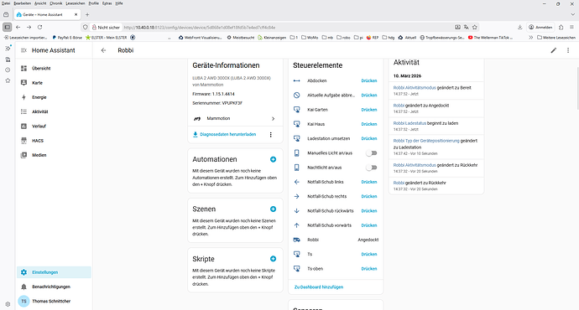Open the Übersicht dashboard in sidebar
Image resolution: width=579 pixels, height=310 pixels.
tap(54, 68)
